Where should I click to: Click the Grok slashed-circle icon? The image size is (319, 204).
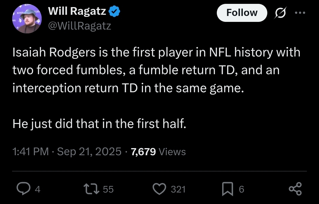click(280, 13)
